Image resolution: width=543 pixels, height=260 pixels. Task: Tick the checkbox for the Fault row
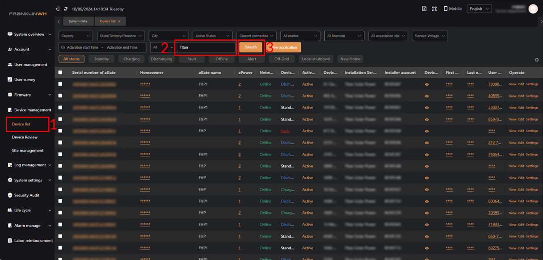pyautogui.click(x=60, y=131)
